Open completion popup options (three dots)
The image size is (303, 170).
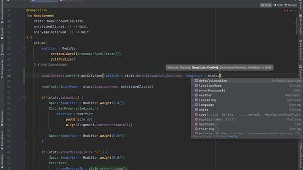click(301, 136)
